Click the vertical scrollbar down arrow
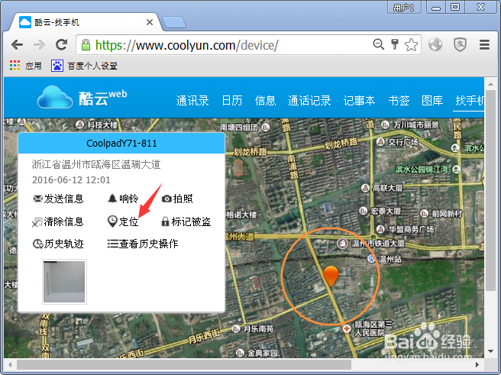The width and height of the screenshot is (501, 375). (x=490, y=351)
